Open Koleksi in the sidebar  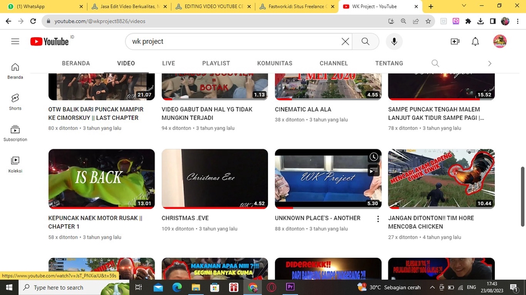click(x=15, y=164)
